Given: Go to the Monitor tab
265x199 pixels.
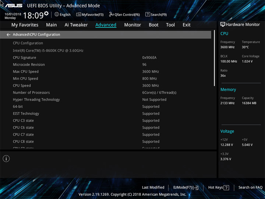Looking at the screenshot, I should tap(132, 25).
